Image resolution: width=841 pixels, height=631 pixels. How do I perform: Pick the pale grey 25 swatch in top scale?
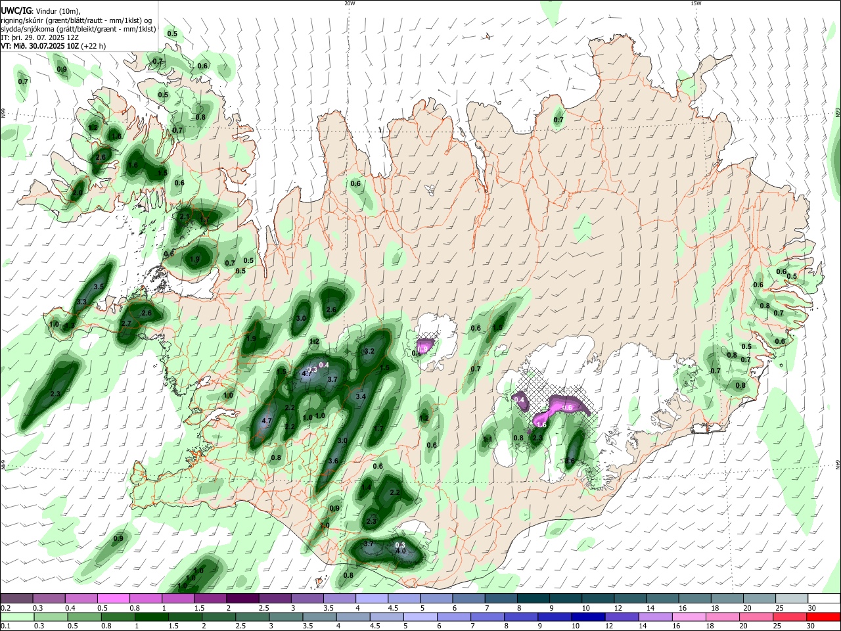tap(792, 599)
